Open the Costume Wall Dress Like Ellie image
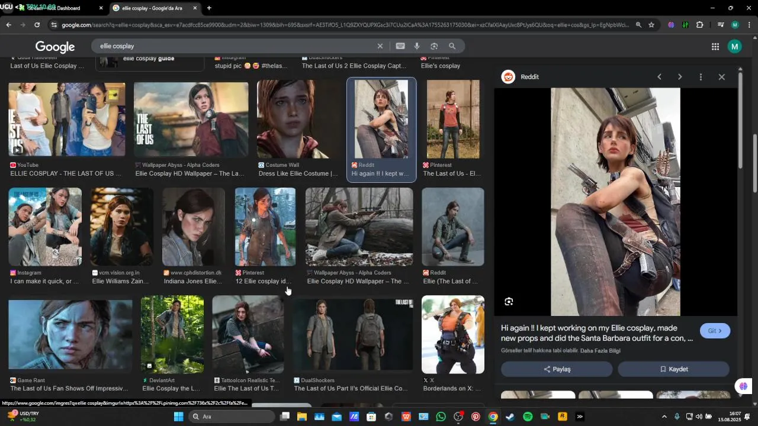Screen dimensions: 758x426 pos(299,120)
